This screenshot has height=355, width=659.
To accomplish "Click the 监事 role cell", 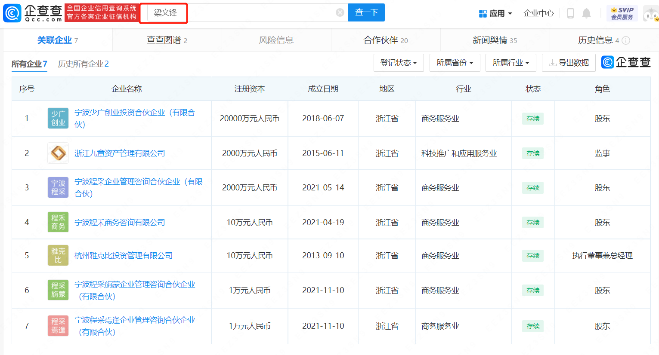I will click(x=602, y=153).
